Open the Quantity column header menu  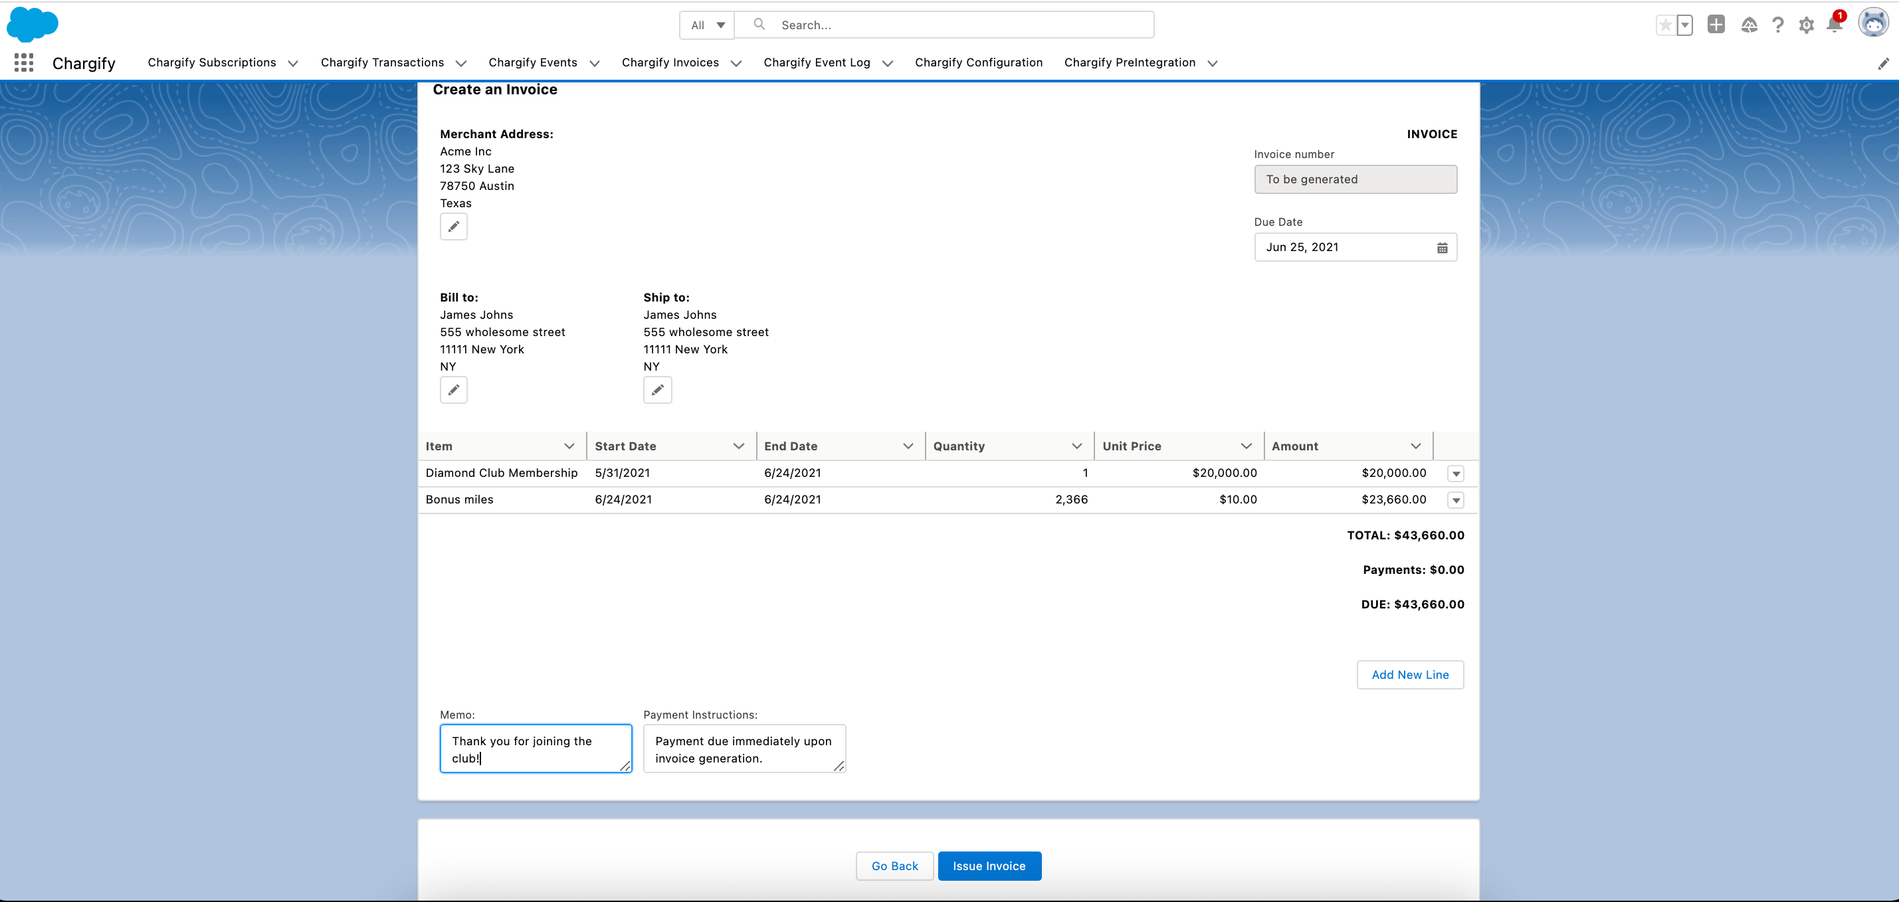(x=1076, y=446)
